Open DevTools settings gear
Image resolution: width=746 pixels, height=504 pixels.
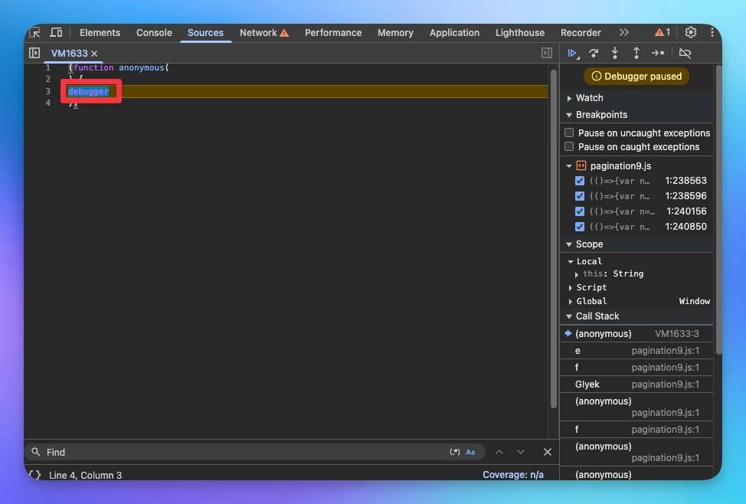(x=690, y=32)
